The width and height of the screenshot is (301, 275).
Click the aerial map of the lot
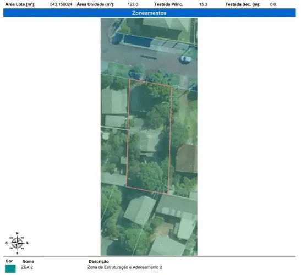[149, 136]
